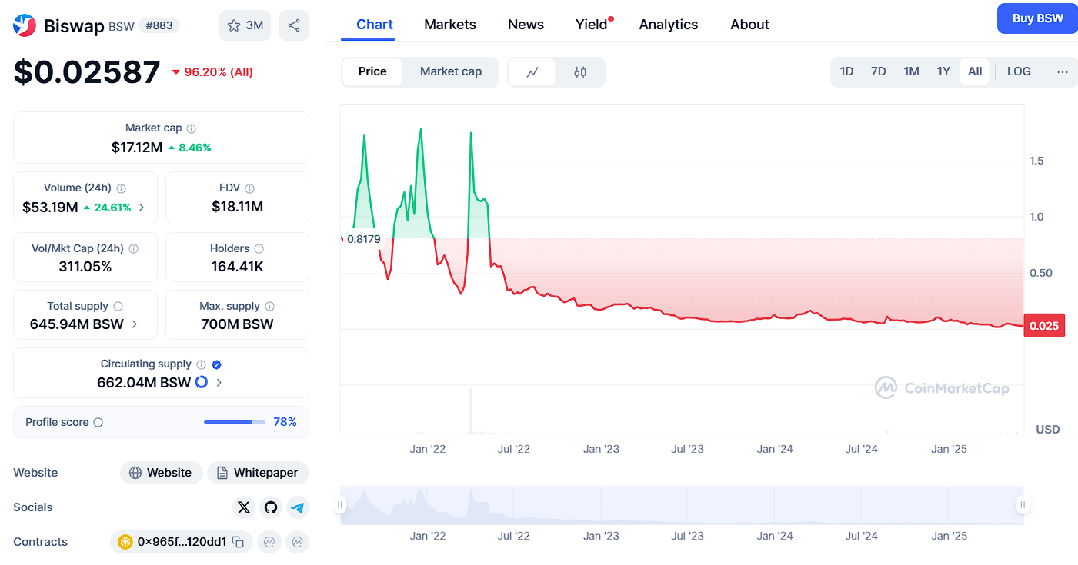Screen dimensions: 1078x565
Task: Select the 7D time range
Action: coord(878,71)
